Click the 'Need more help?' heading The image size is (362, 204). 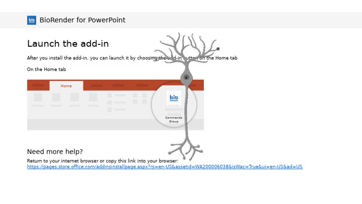tap(55, 152)
